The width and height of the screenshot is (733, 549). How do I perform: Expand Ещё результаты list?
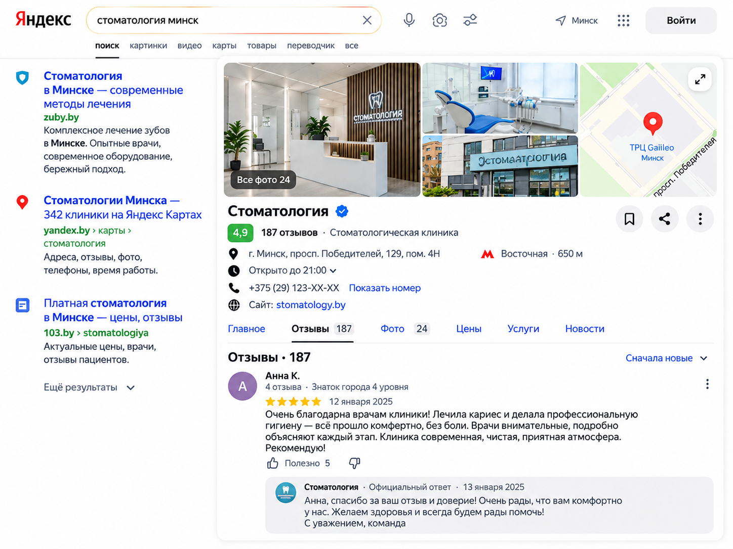click(x=89, y=387)
